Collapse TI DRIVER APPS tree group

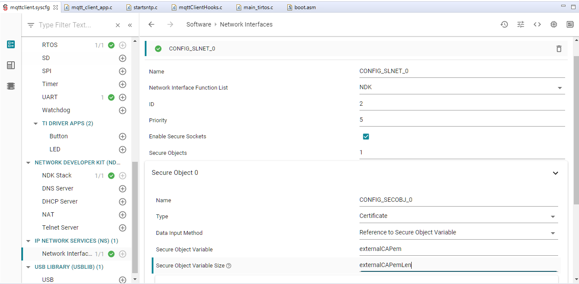(36, 124)
